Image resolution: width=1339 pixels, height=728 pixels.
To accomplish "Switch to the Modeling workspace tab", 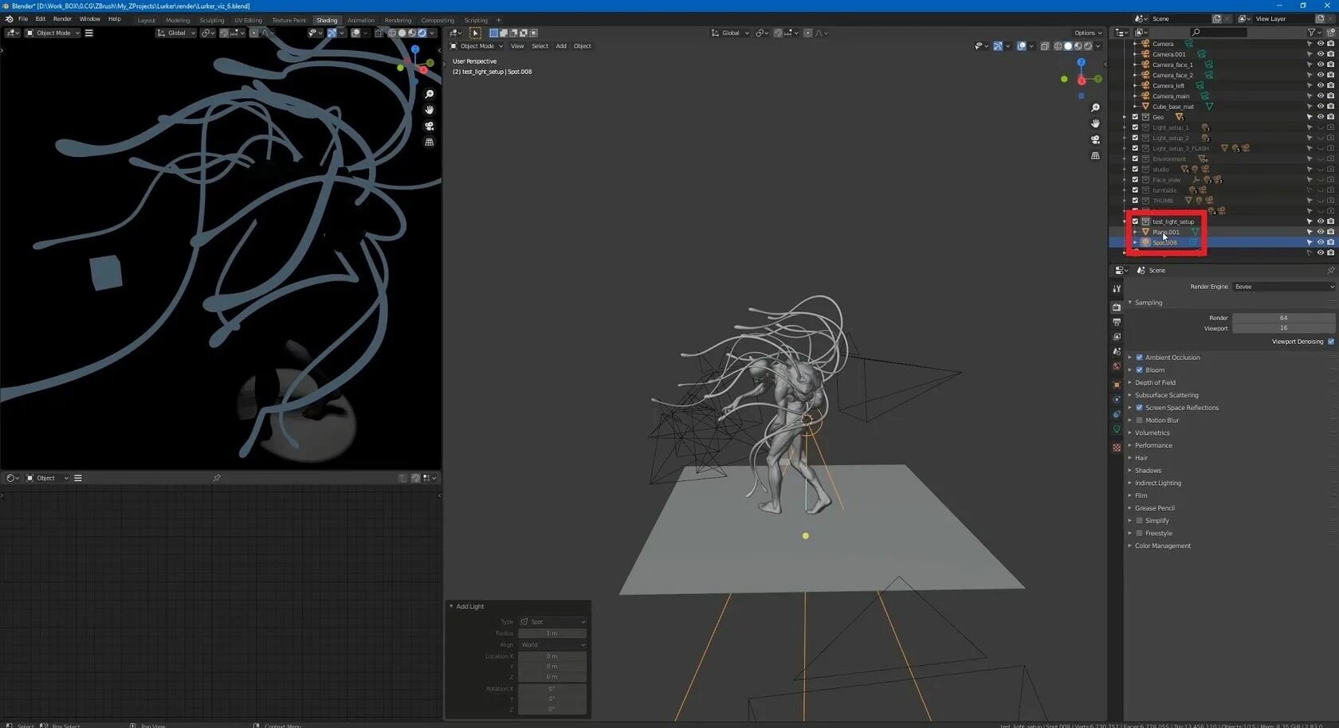I will (x=178, y=20).
